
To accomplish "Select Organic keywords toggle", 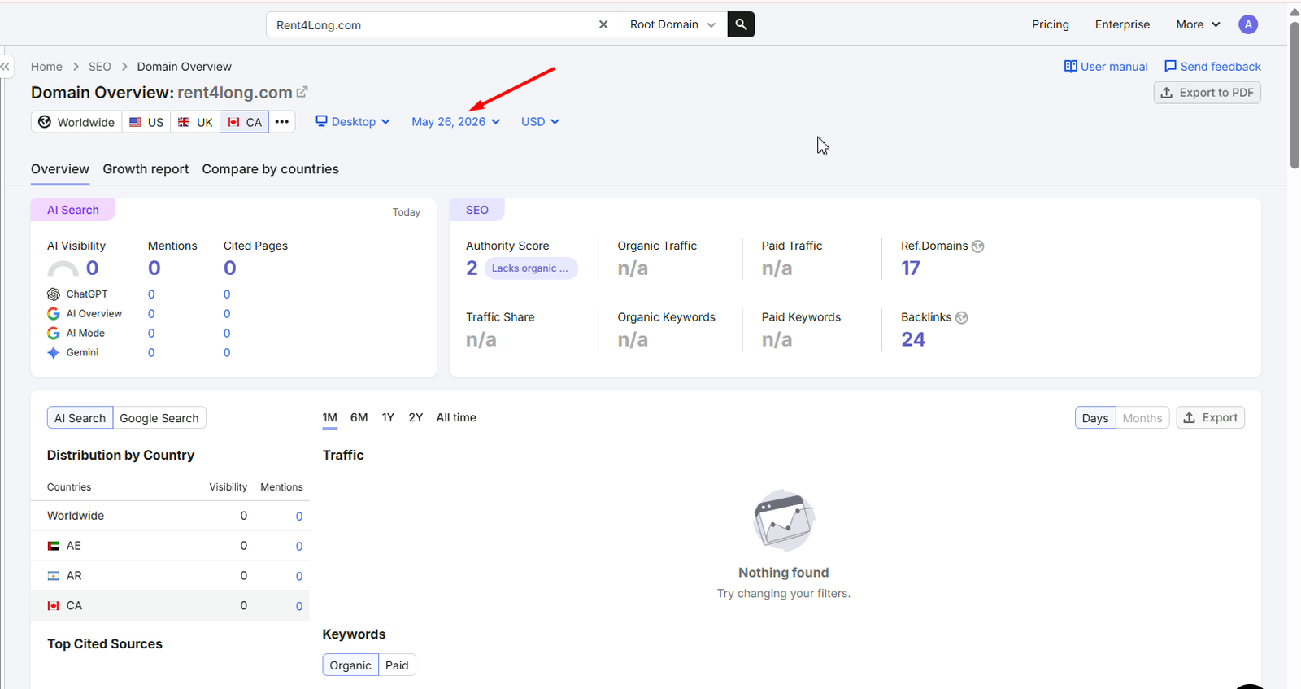I will 350,665.
